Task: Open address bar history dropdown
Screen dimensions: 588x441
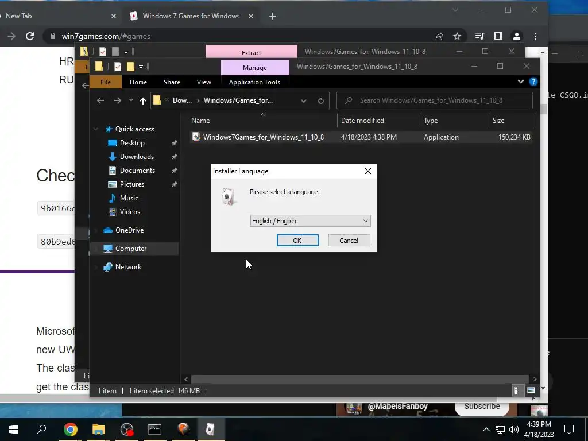Action: pos(303,100)
